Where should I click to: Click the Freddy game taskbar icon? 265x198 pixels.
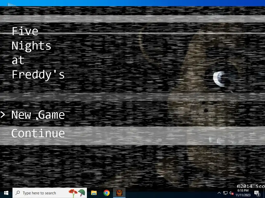click(x=119, y=193)
